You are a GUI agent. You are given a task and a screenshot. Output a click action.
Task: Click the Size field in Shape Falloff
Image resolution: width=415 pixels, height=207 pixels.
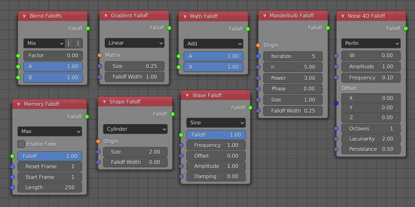click(x=135, y=152)
